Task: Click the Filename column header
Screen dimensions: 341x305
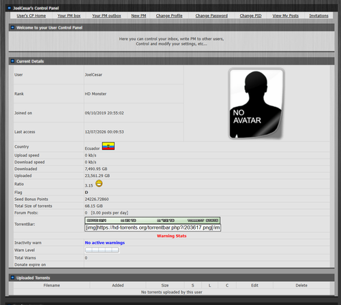Action: pyautogui.click(x=52, y=285)
